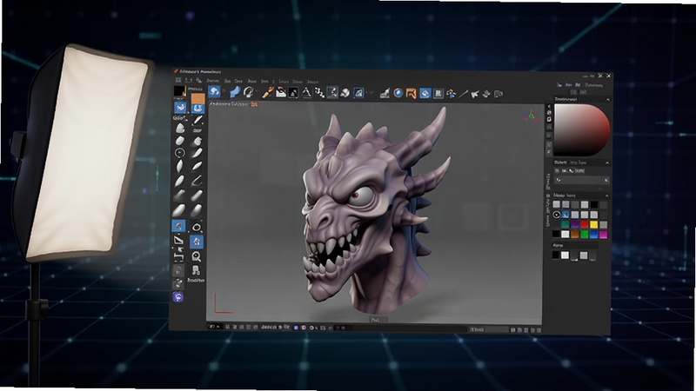The height and width of the screenshot is (391, 696).
Task: Click the purple round icon at toolbox bottom
Action: (178, 296)
